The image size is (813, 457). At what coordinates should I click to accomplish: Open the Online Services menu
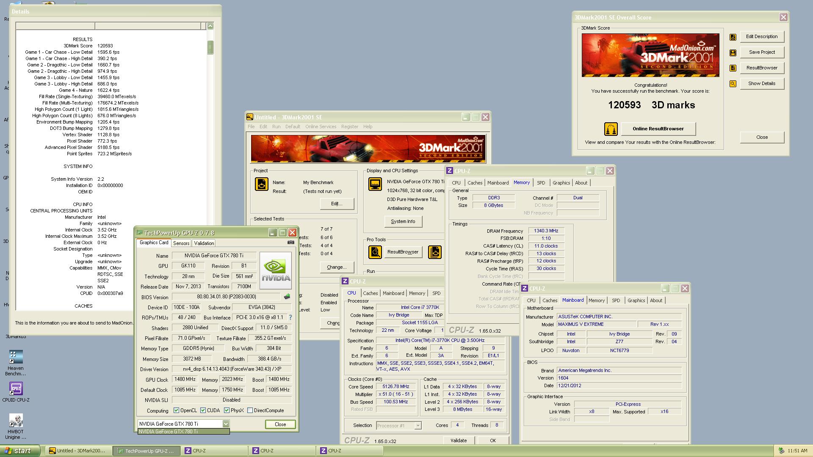pyautogui.click(x=321, y=127)
